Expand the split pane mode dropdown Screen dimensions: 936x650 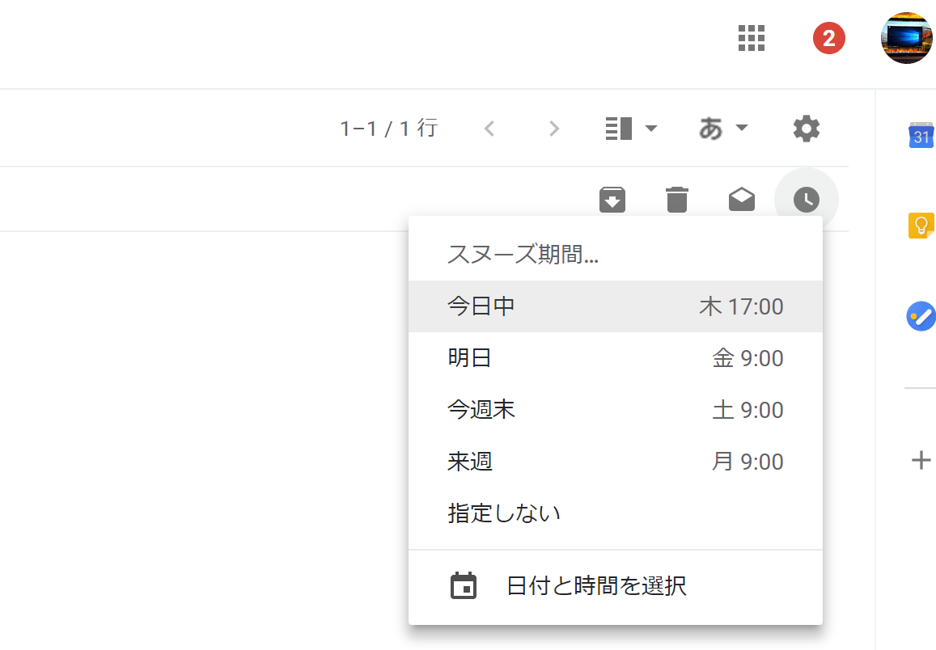(x=650, y=129)
